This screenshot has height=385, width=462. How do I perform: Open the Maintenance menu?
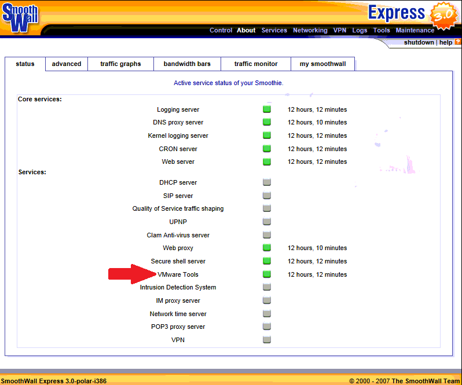click(x=415, y=30)
